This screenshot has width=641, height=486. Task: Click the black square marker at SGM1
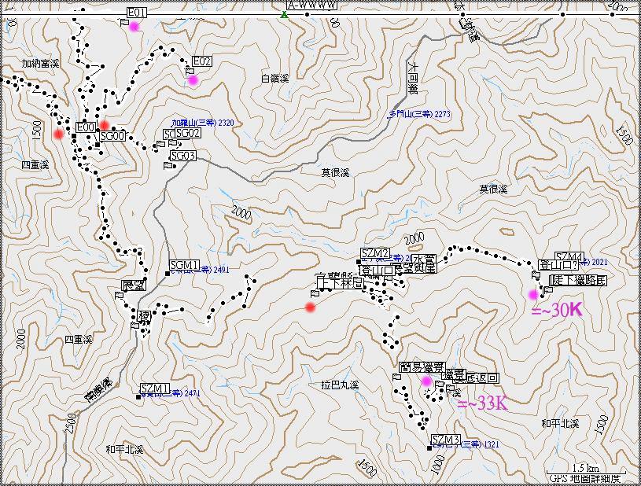pyautogui.click(x=168, y=274)
